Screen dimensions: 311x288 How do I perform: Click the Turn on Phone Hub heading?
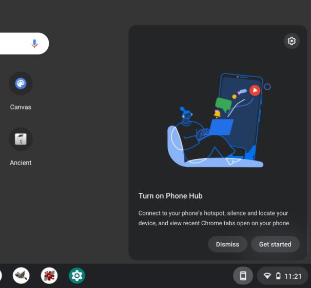click(170, 196)
